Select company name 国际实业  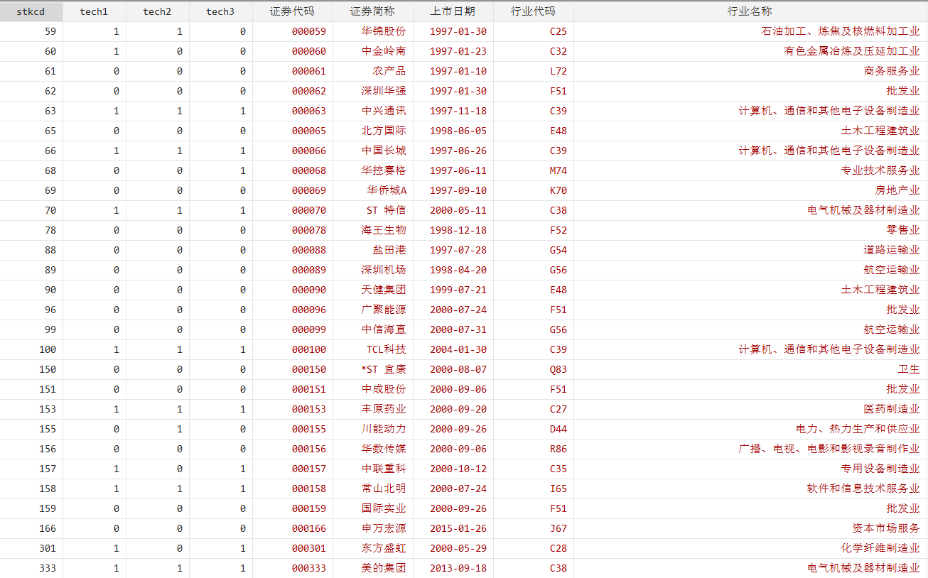click(x=384, y=508)
